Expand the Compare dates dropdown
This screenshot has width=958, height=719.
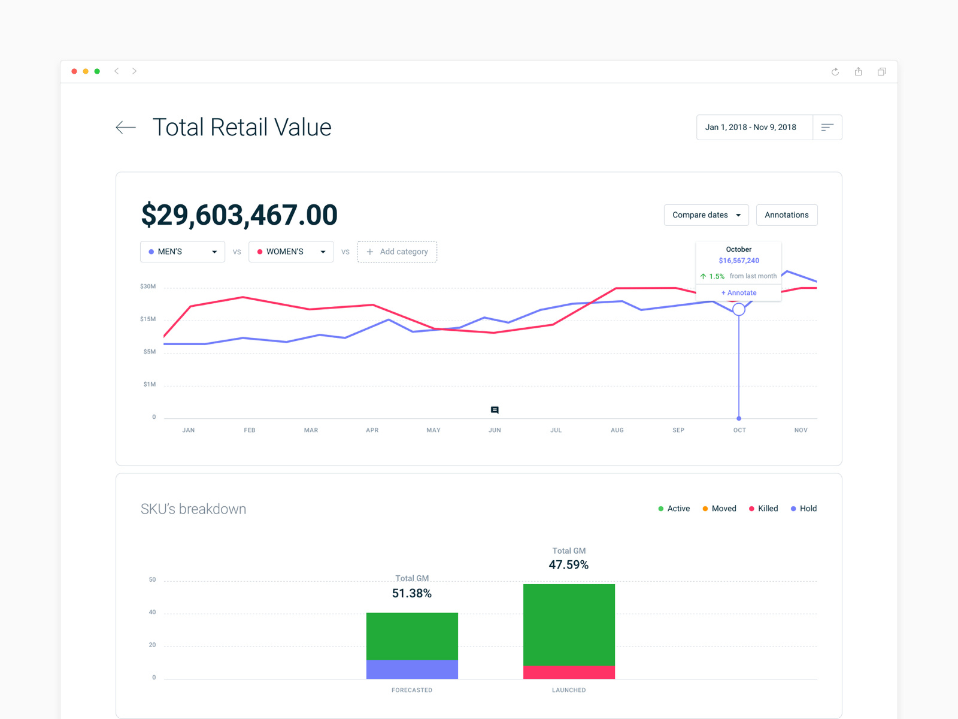pyautogui.click(x=706, y=215)
